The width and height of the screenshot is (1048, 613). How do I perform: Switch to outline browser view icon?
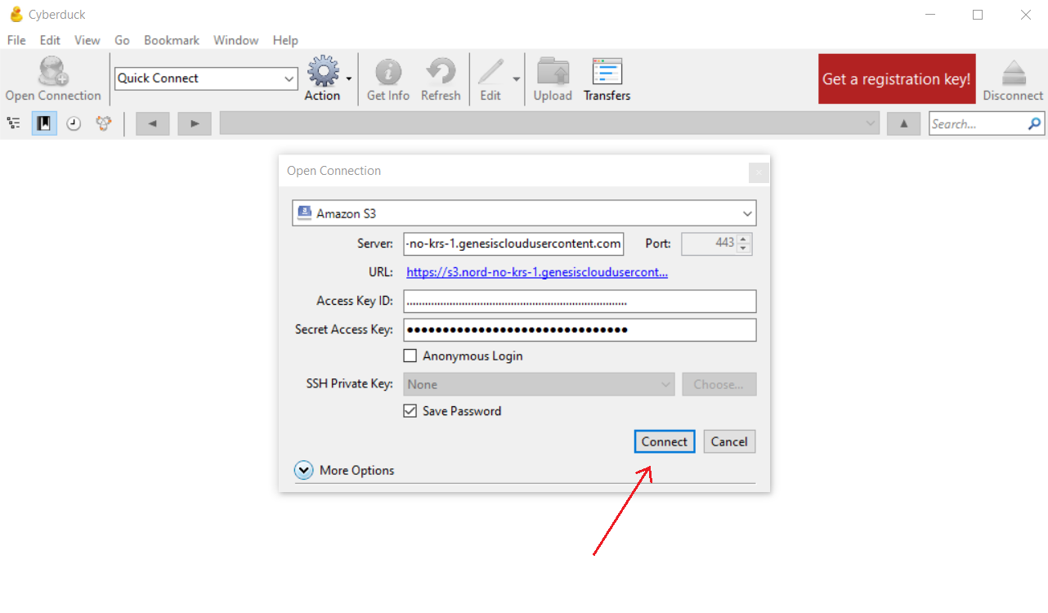13,123
